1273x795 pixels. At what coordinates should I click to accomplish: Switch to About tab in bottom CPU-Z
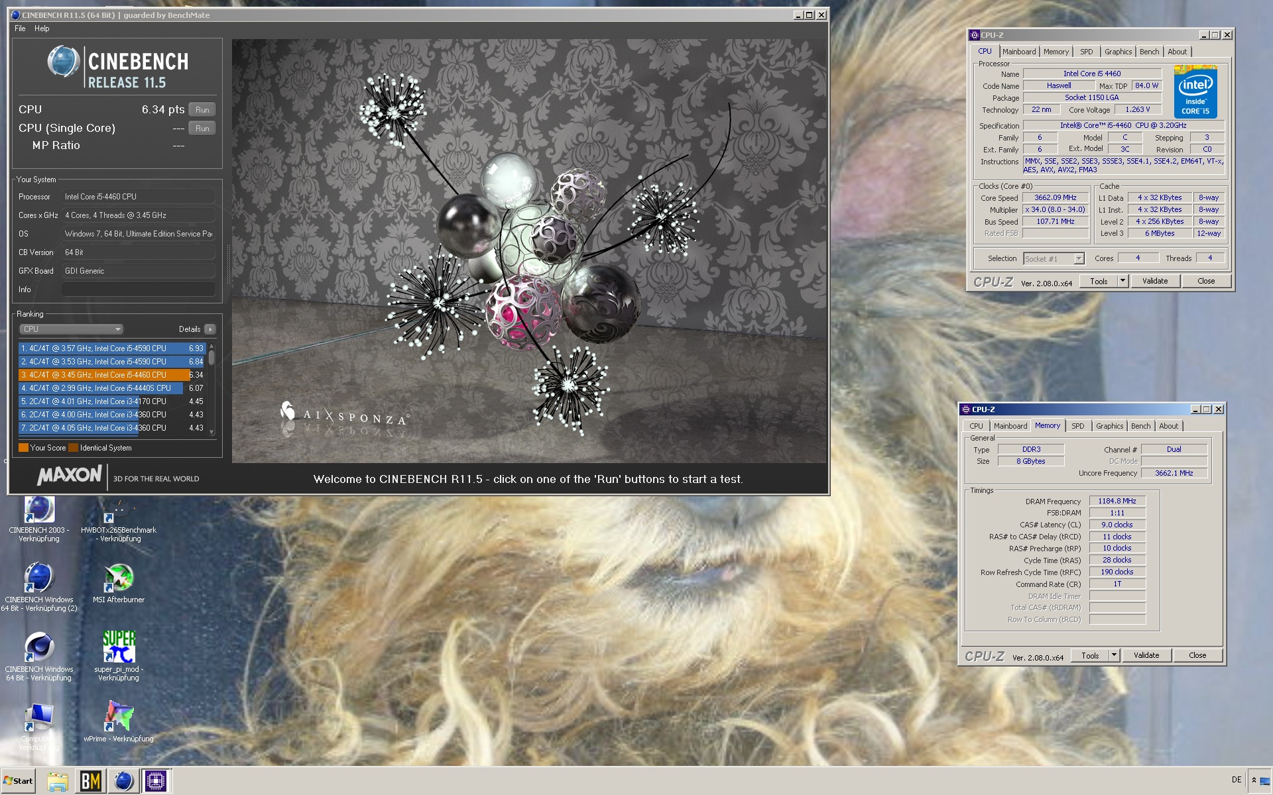[1169, 426]
